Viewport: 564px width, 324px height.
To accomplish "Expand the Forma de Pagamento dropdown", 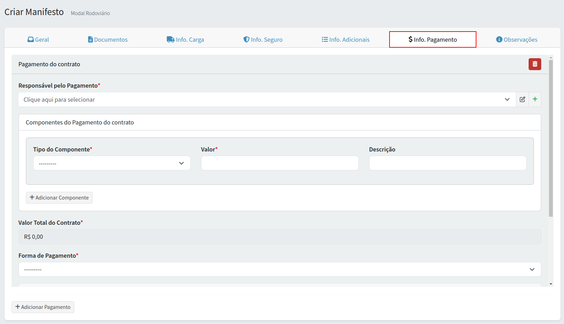I will coord(279,270).
